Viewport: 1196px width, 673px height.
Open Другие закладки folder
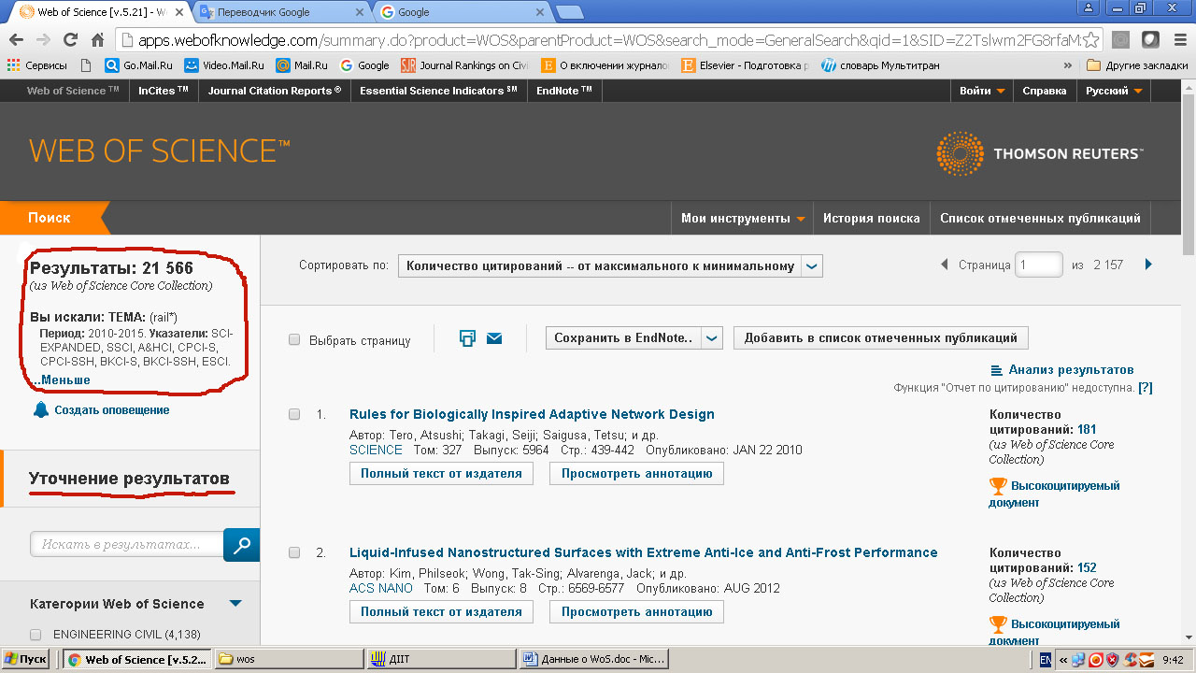pos(1137,65)
